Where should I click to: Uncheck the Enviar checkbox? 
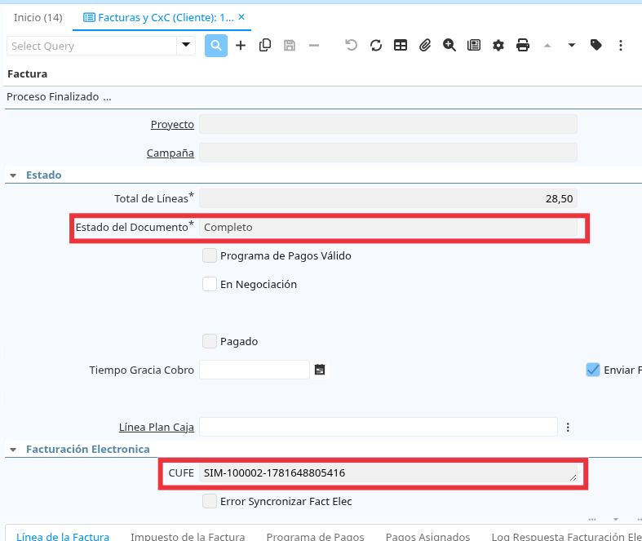pos(593,370)
